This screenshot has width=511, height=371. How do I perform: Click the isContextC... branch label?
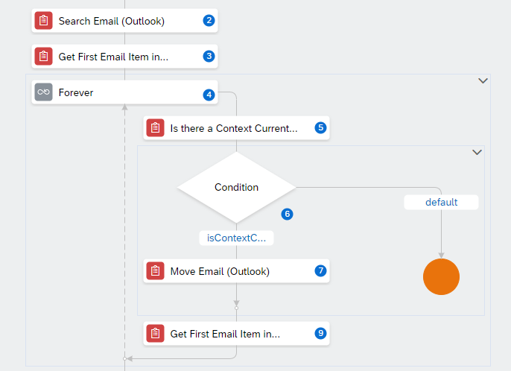pos(237,238)
